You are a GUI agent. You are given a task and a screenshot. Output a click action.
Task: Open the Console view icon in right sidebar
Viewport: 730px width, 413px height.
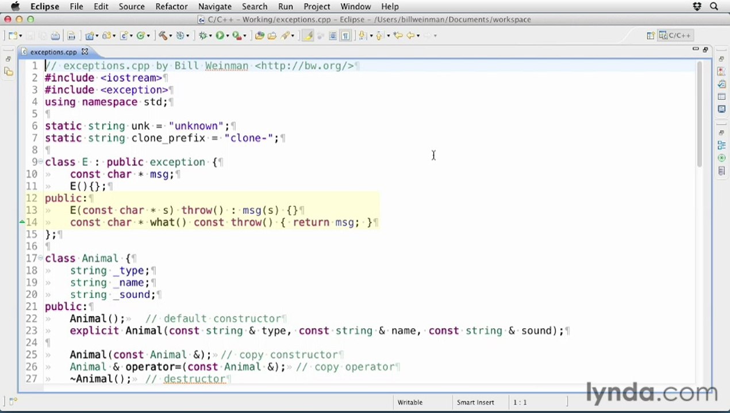(x=721, y=109)
